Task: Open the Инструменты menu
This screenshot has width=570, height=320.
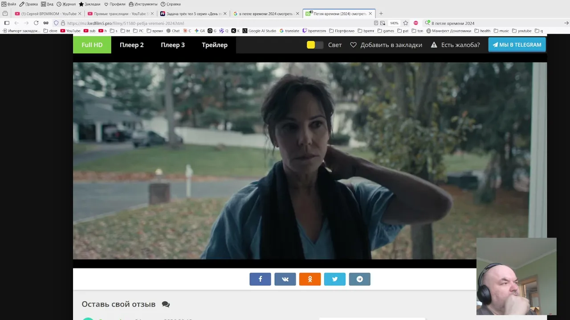Action: pyautogui.click(x=143, y=4)
